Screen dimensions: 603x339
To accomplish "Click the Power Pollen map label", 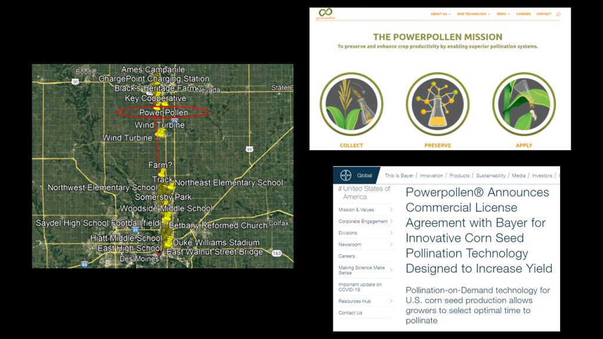I will tap(164, 112).
